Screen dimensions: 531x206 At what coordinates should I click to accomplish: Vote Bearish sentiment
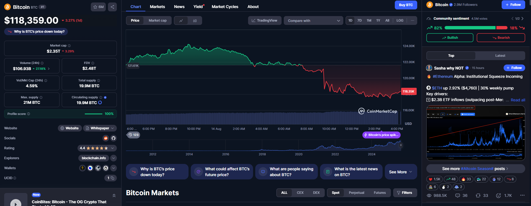[x=501, y=38]
